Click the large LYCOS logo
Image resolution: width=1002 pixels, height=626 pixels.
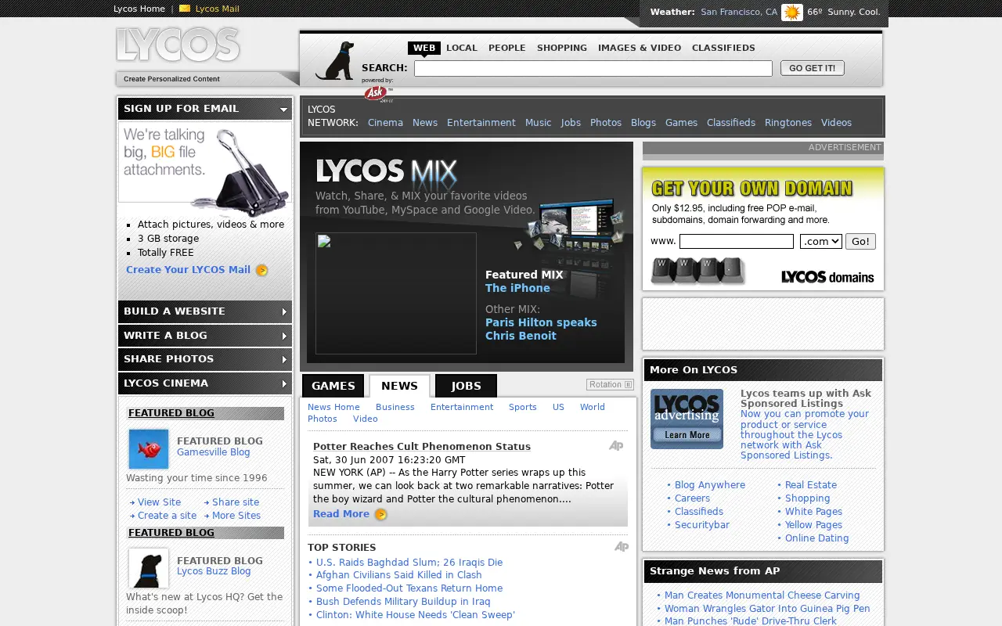pyautogui.click(x=178, y=45)
